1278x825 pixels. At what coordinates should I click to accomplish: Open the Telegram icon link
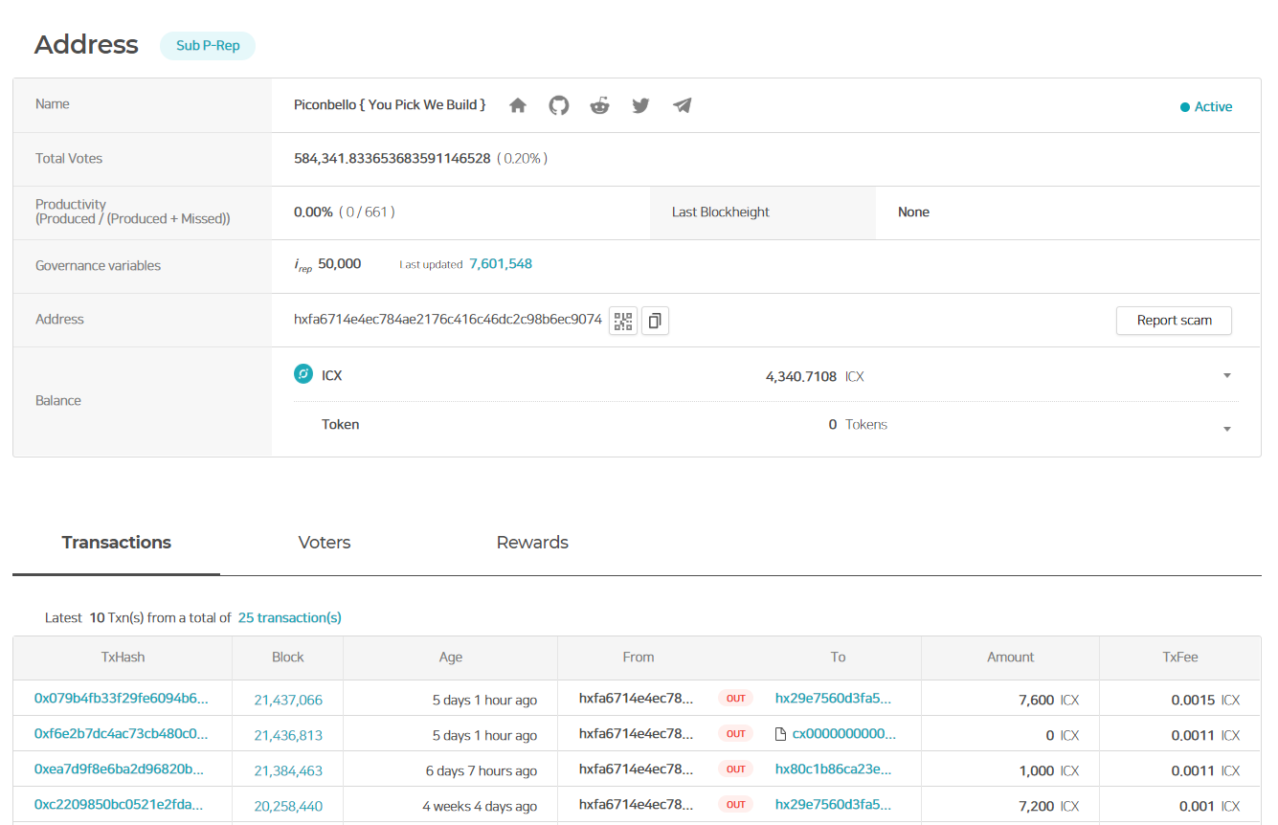tap(683, 105)
